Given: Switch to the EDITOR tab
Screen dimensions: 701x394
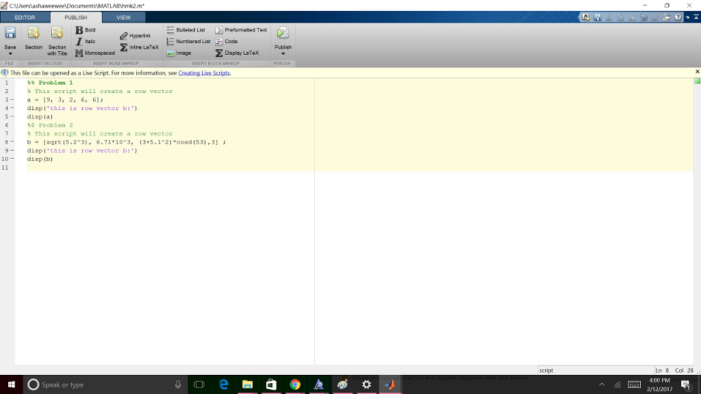Looking at the screenshot, I should 25,17.
